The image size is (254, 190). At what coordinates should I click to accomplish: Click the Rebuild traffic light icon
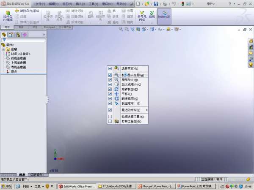pyautogui.click(x=182, y=3)
